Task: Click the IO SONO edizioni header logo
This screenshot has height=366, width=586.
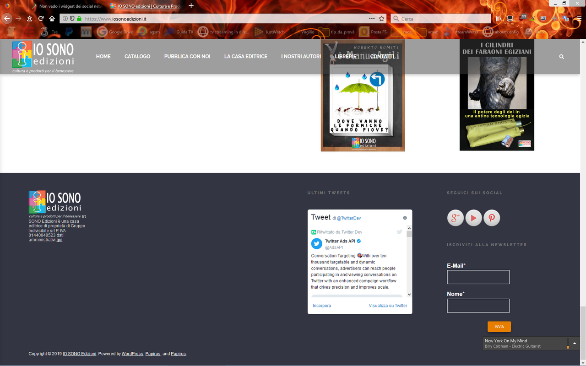Action: (43, 57)
